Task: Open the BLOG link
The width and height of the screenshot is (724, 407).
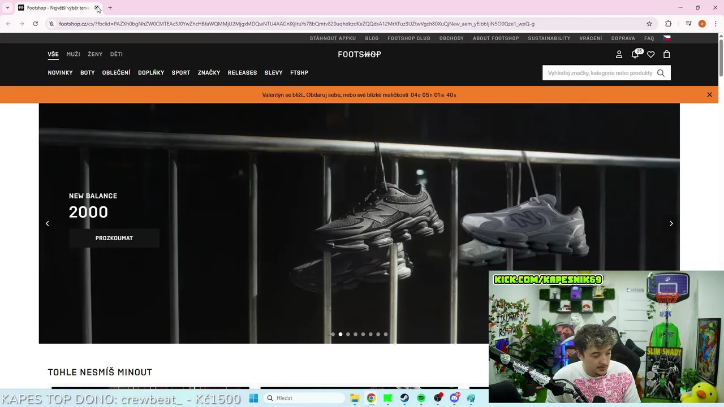Action: 372,38
